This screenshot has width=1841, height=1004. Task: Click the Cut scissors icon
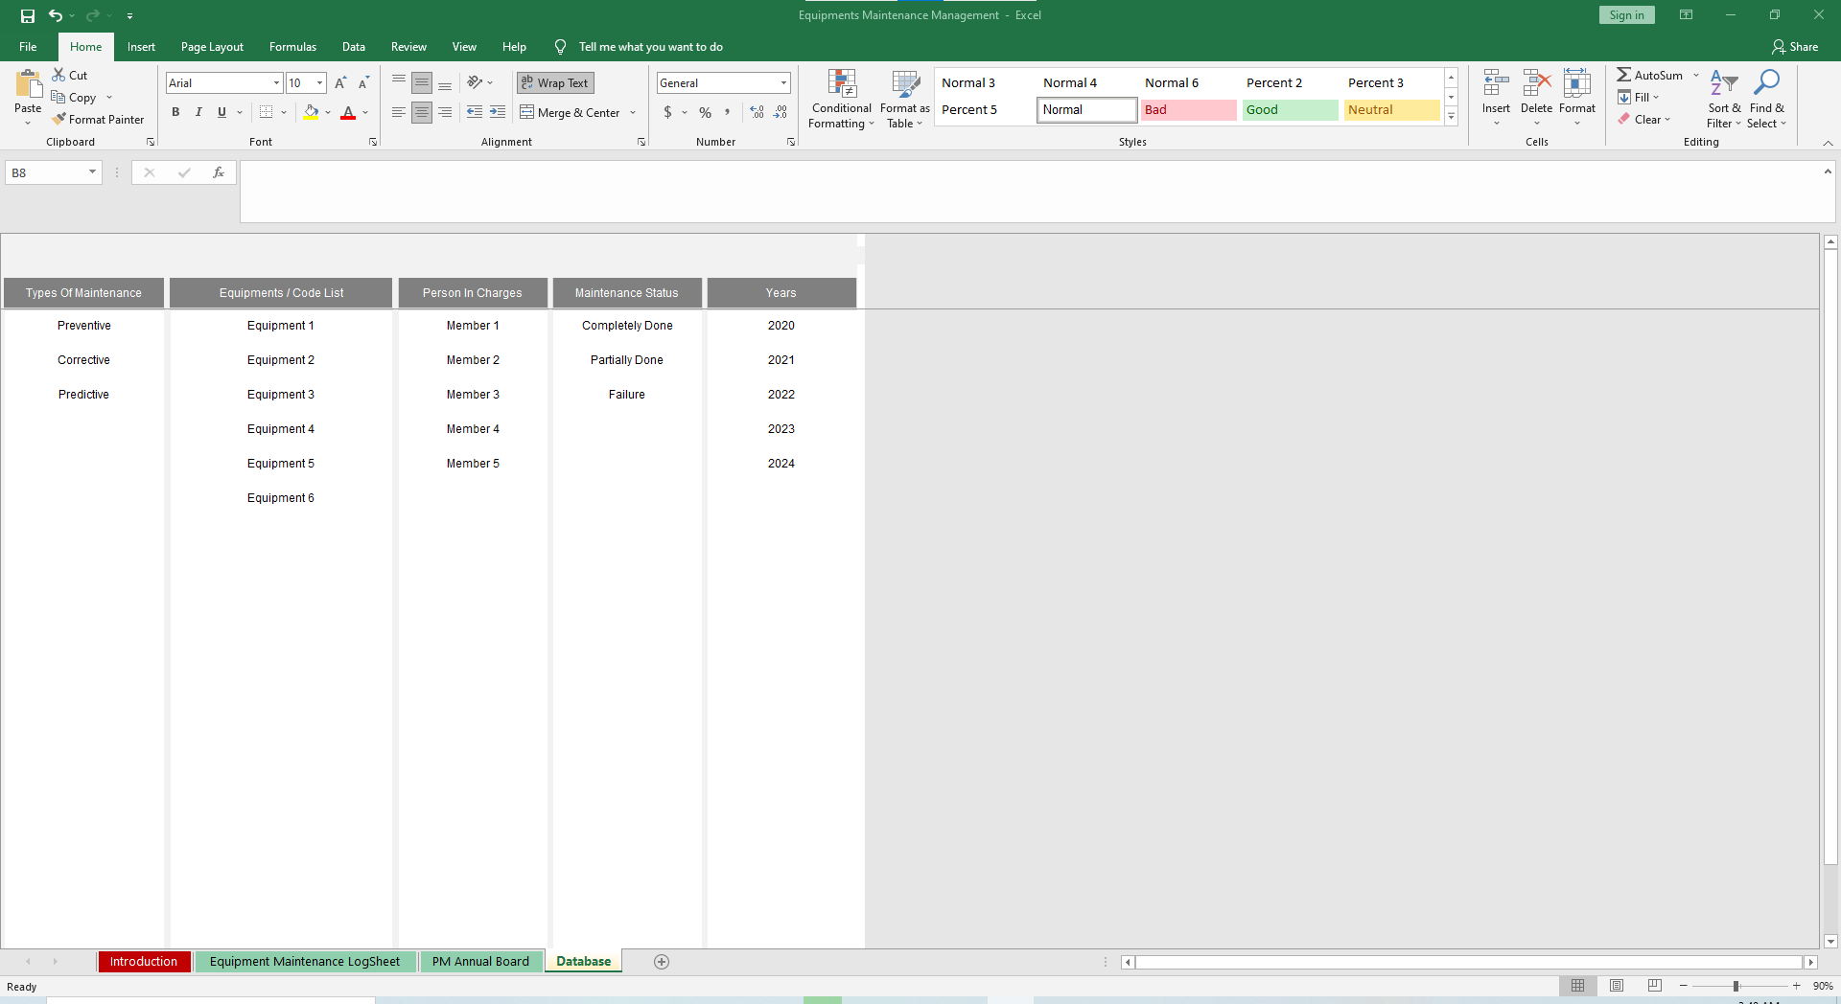(x=58, y=75)
